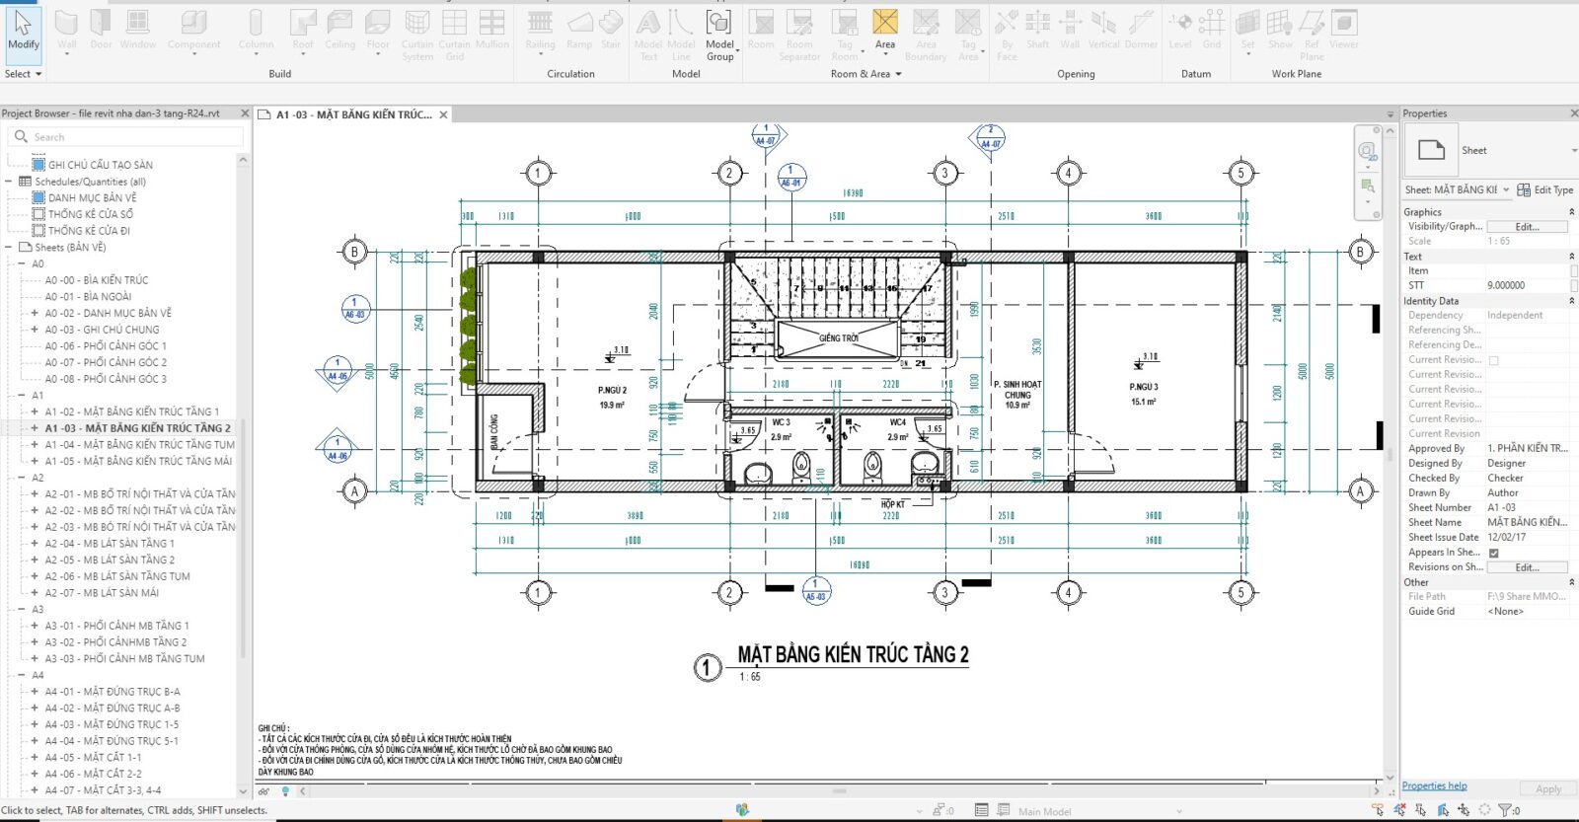The image size is (1579, 822).
Task: Choose the Railing tool
Action: point(540,31)
